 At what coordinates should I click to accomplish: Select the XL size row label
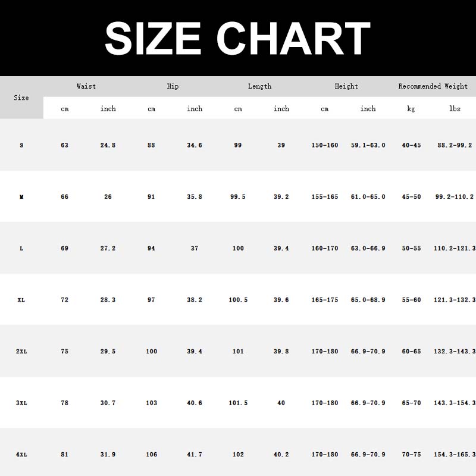point(21,300)
